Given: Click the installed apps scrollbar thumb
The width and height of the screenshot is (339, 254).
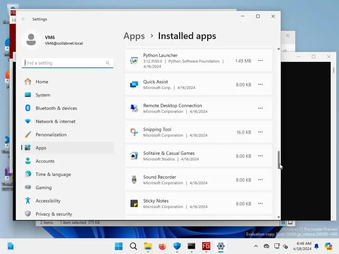Looking at the screenshot, I should 279,160.
